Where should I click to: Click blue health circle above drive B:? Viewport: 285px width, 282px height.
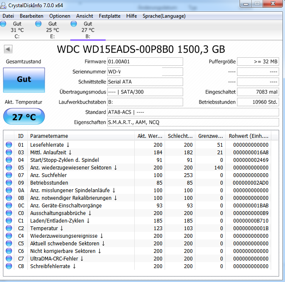(74, 24)
